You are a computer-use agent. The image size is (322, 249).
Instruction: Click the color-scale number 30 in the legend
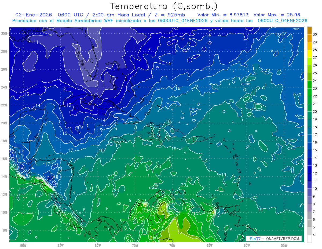[315, 34]
